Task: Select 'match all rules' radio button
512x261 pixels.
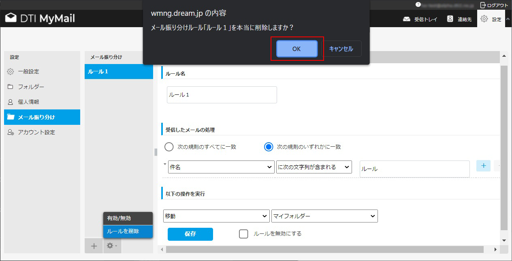Action: (169, 147)
